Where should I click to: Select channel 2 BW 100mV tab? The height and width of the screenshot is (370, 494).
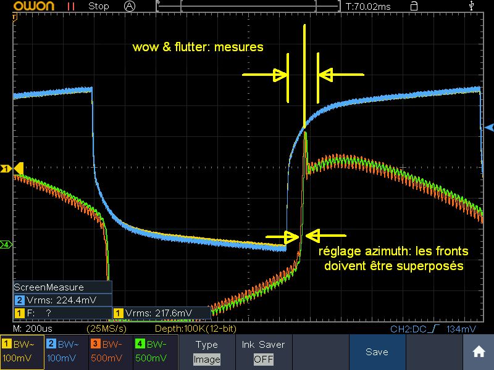67,352
